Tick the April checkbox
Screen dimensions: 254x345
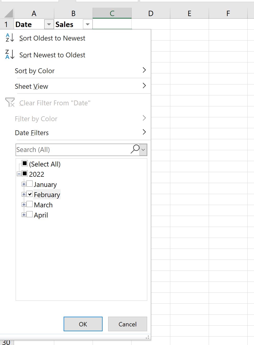point(30,214)
